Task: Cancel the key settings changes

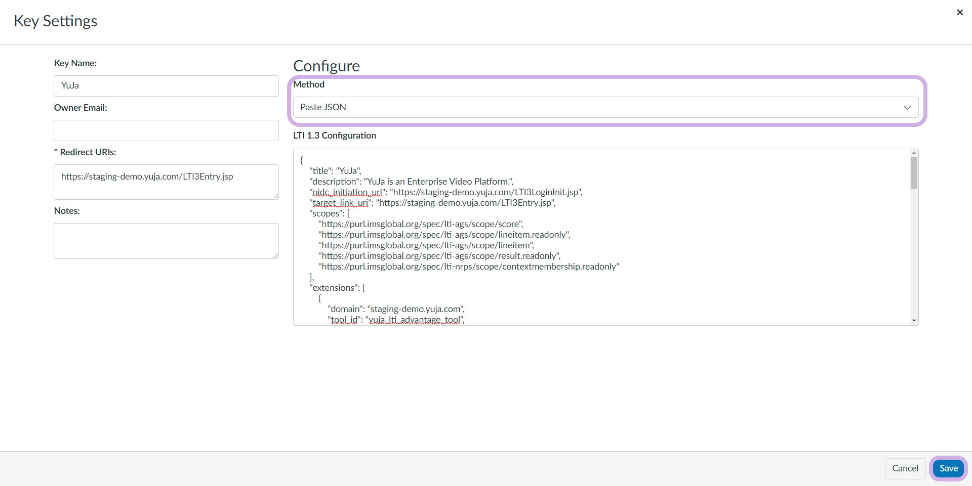Action: [905, 468]
